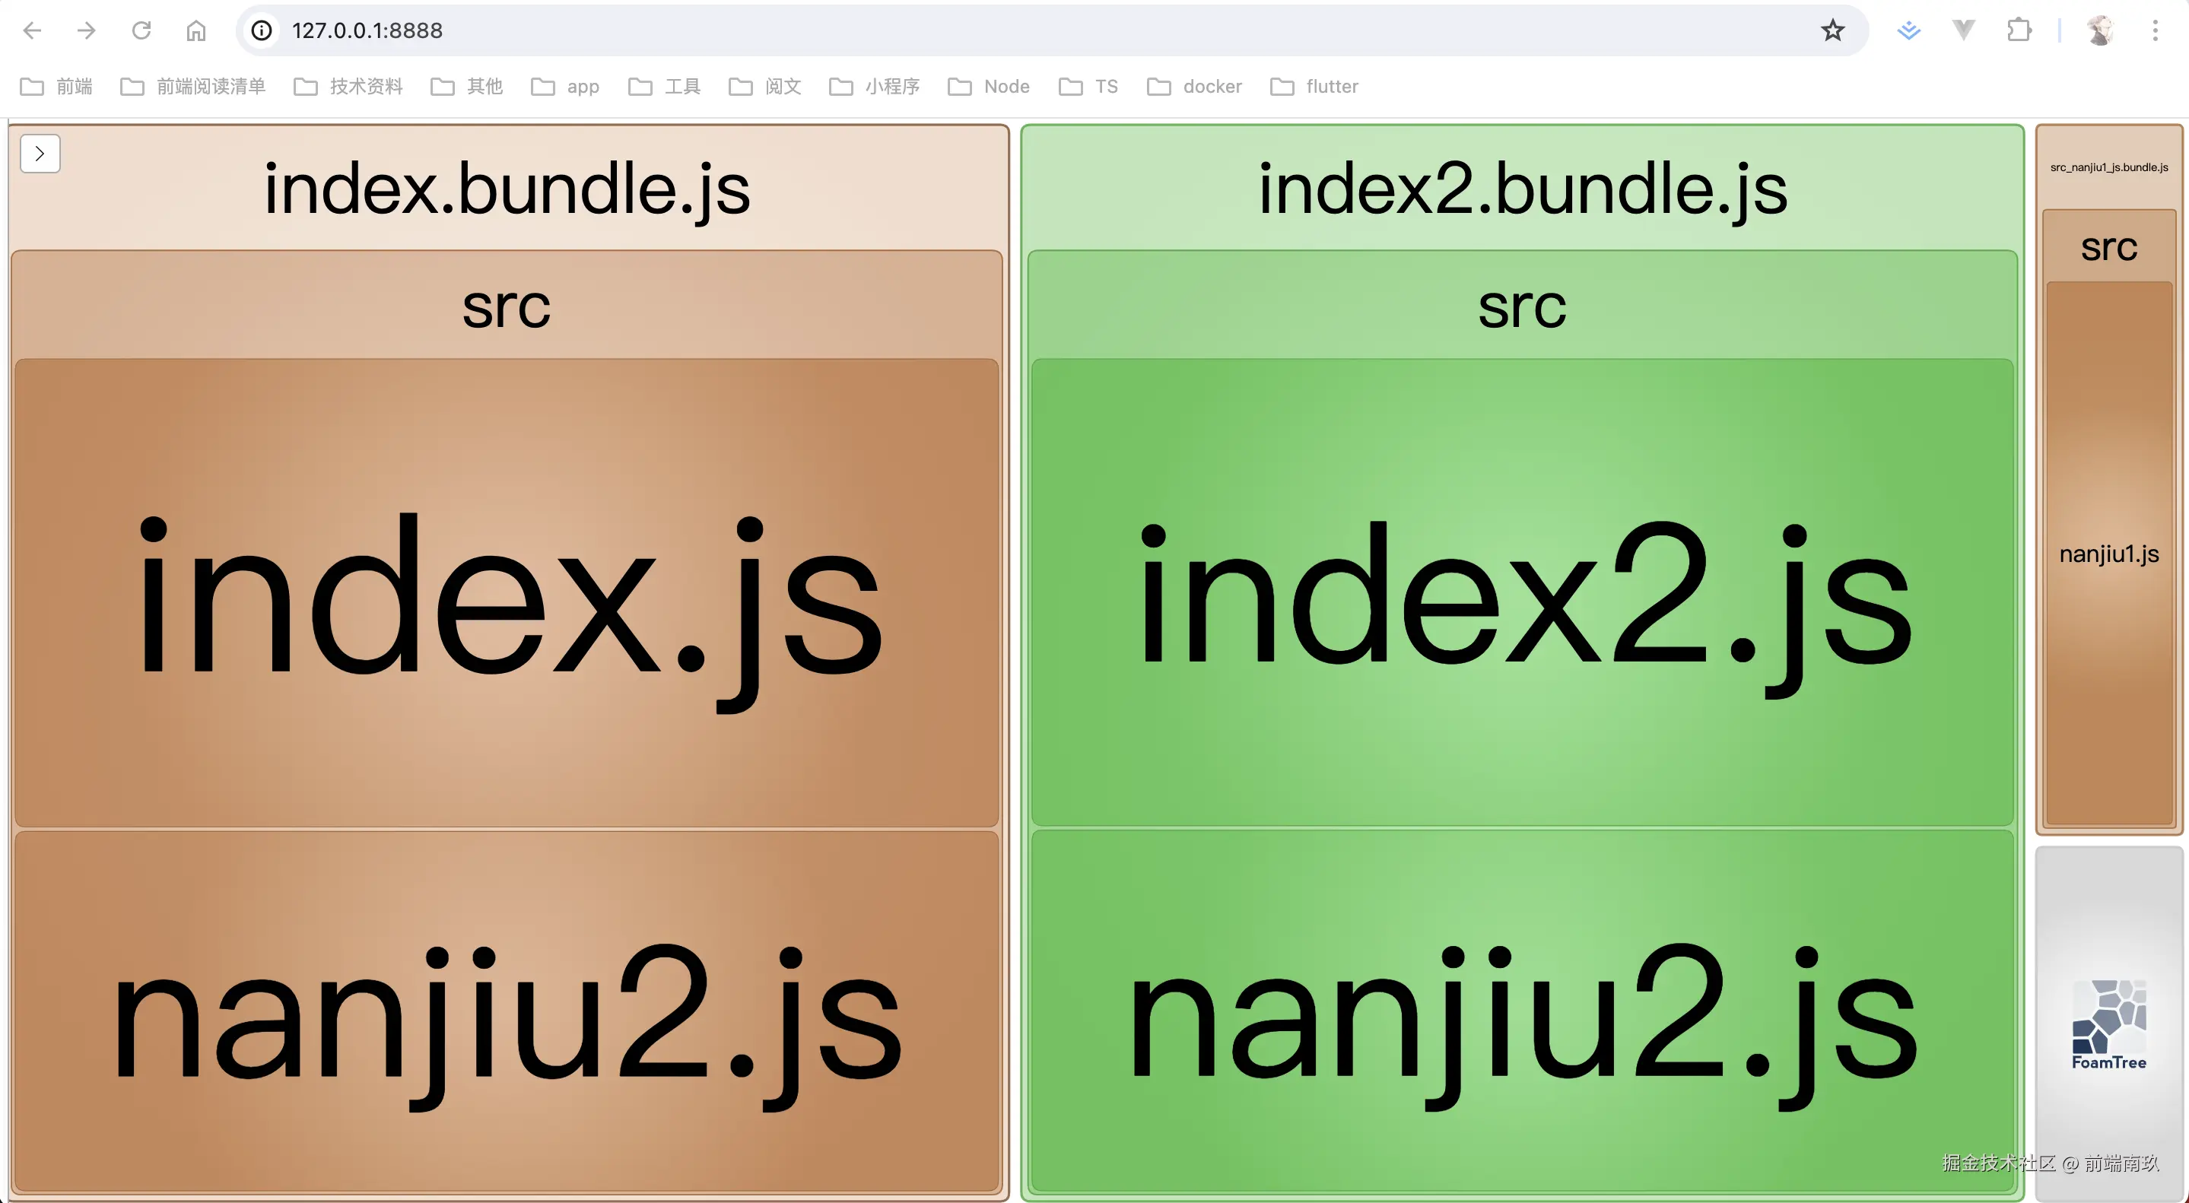Image resolution: width=2189 pixels, height=1203 pixels.
Task: Open the 前端阅读清单 bookmarks folder
Action: [x=193, y=87]
